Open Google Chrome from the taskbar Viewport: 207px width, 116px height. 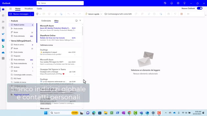[129, 113]
